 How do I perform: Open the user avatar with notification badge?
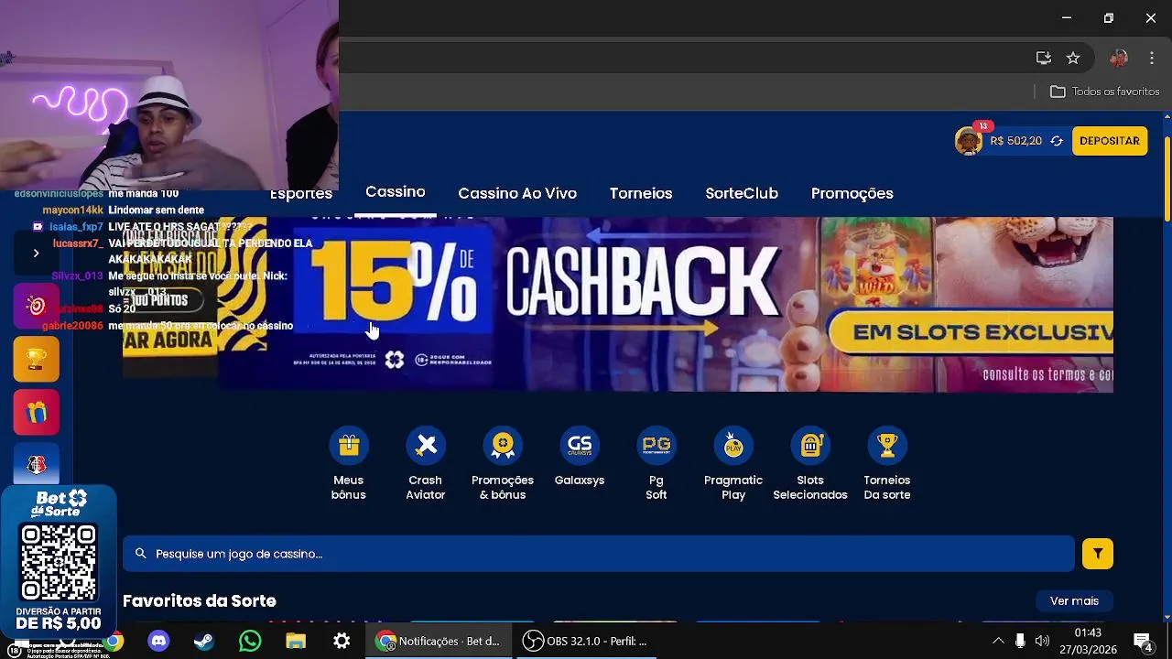coord(969,140)
